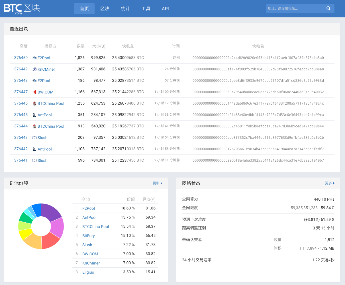The width and height of the screenshot is (345, 285).
Task: Select F2Pool in the pool share table
Action: click(x=89, y=208)
